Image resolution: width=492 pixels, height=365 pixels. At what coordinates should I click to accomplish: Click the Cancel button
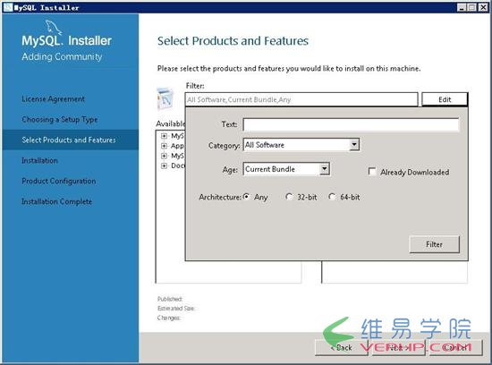point(455,347)
